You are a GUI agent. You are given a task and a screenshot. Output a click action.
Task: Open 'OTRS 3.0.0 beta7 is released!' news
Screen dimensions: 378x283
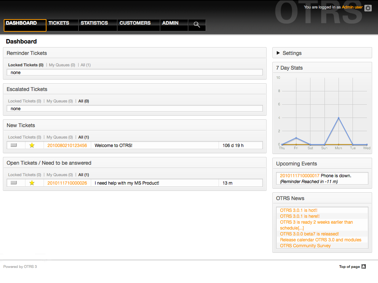(309, 234)
